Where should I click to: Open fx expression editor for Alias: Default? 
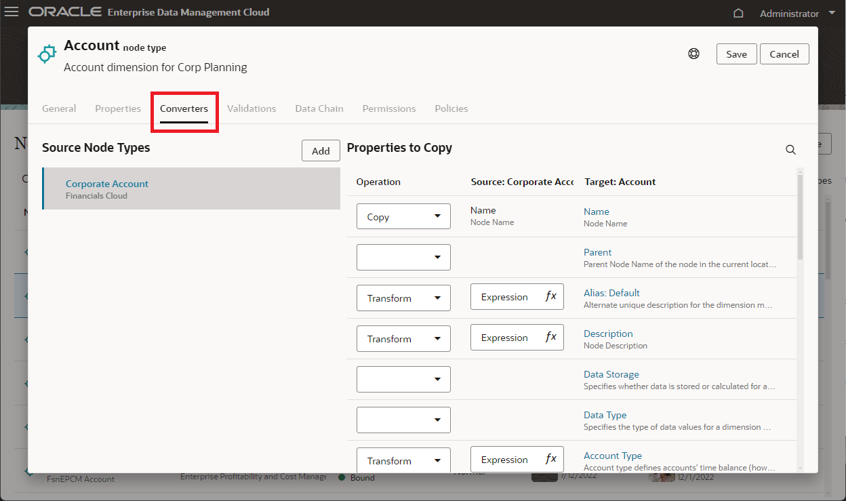tap(551, 297)
